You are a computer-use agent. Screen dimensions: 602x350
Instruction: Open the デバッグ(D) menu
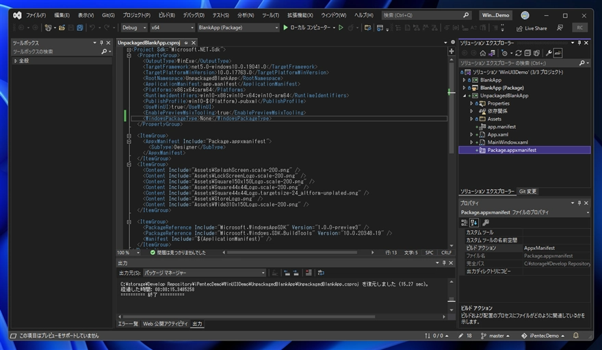[x=194, y=15]
